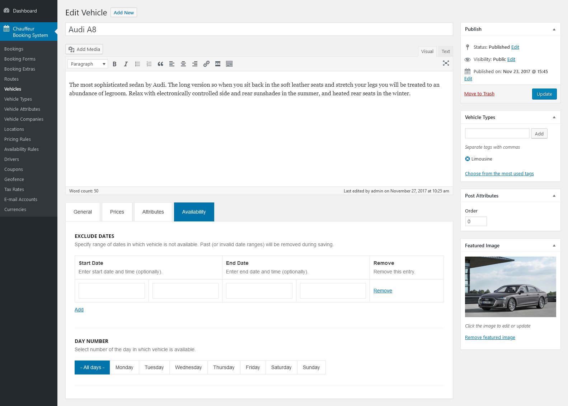Open the Paragraph format dropdown
The height and width of the screenshot is (406, 568).
(x=88, y=64)
